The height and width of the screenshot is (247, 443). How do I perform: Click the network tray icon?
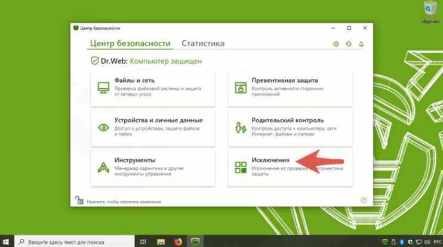coord(419,242)
